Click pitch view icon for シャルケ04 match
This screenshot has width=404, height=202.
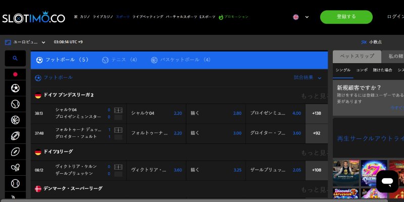[118, 110]
